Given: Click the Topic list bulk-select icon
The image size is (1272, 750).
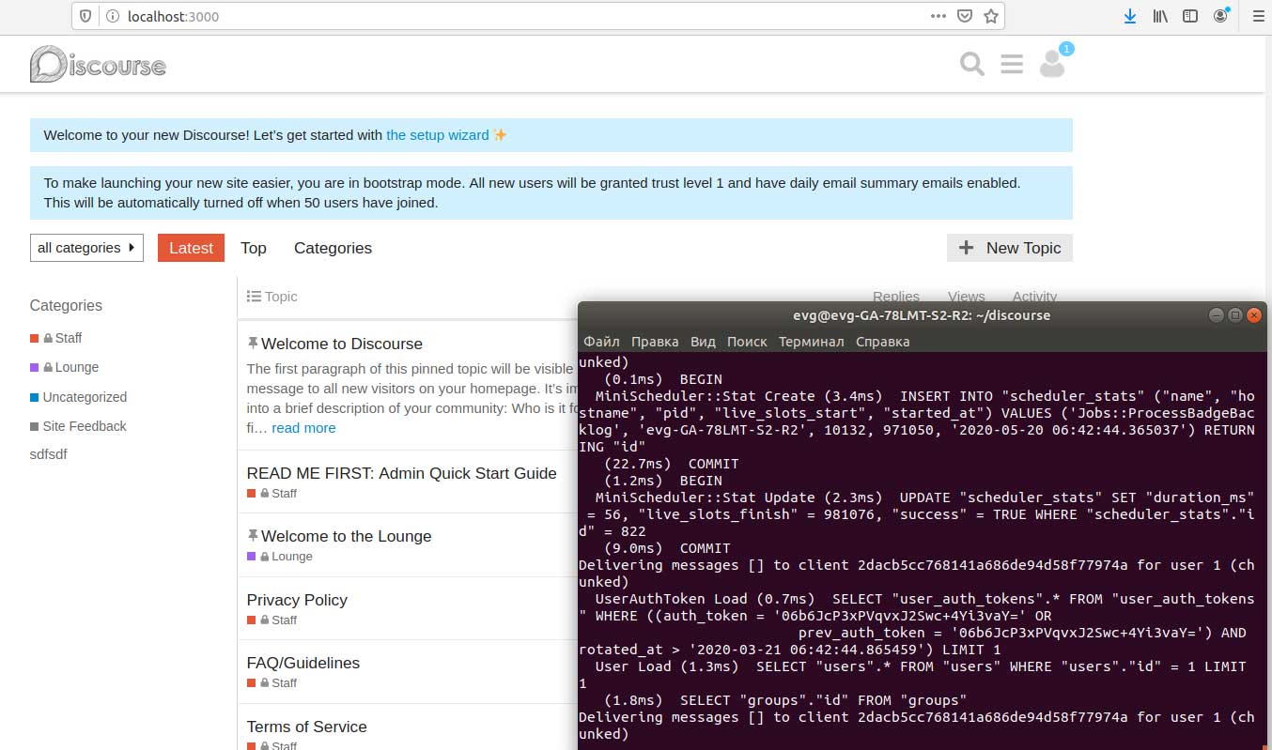Looking at the screenshot, I should coord(254,297).
